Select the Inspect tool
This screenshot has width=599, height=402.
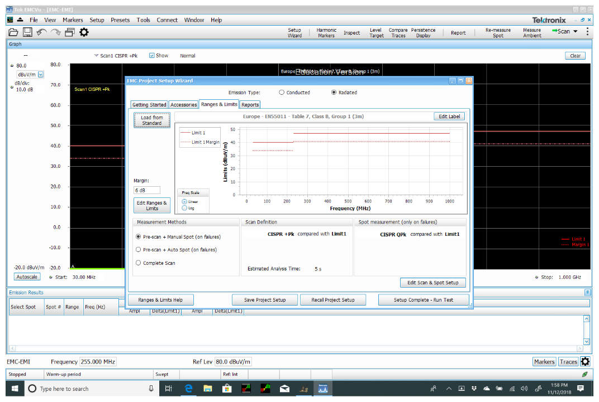[351, 32]
